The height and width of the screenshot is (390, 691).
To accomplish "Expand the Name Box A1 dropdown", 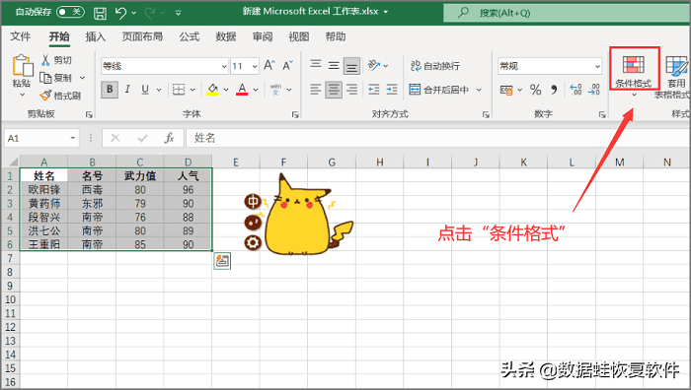I will coord(73,138).
